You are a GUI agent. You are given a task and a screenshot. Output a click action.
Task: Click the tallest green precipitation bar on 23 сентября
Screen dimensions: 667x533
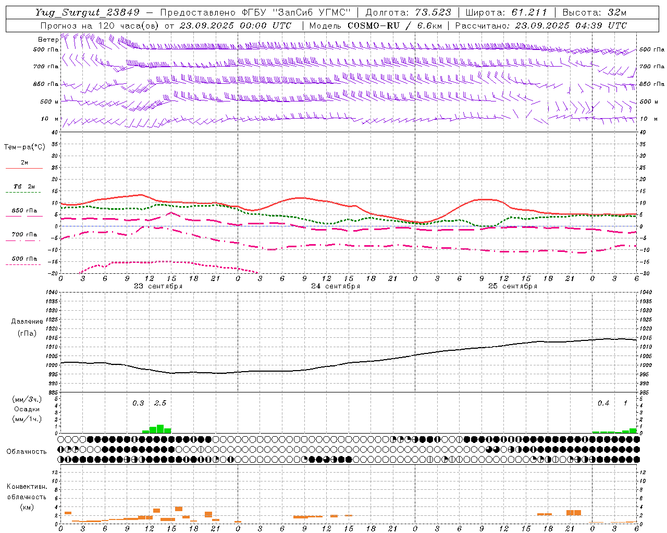pyautogui.click(x=160, y=429)
